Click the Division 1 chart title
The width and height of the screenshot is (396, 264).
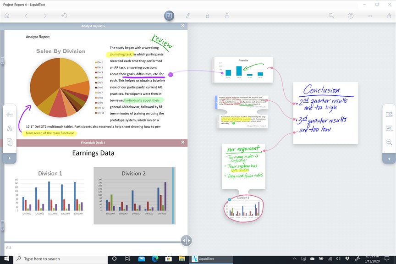pyautogui.click(x=50, y=174)
